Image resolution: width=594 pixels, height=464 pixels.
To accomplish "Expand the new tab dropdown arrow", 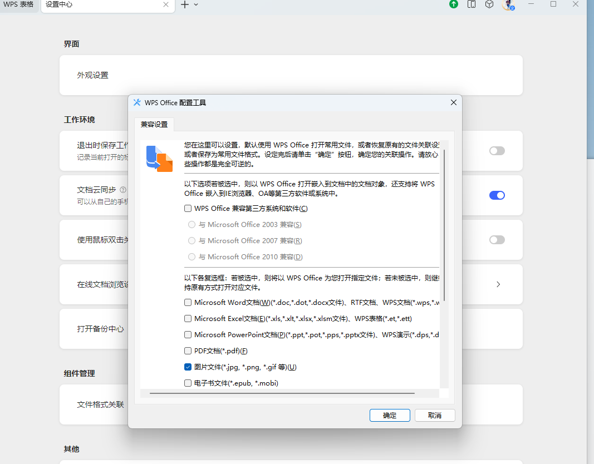I will pyautogui.click(x=196, y=4).
